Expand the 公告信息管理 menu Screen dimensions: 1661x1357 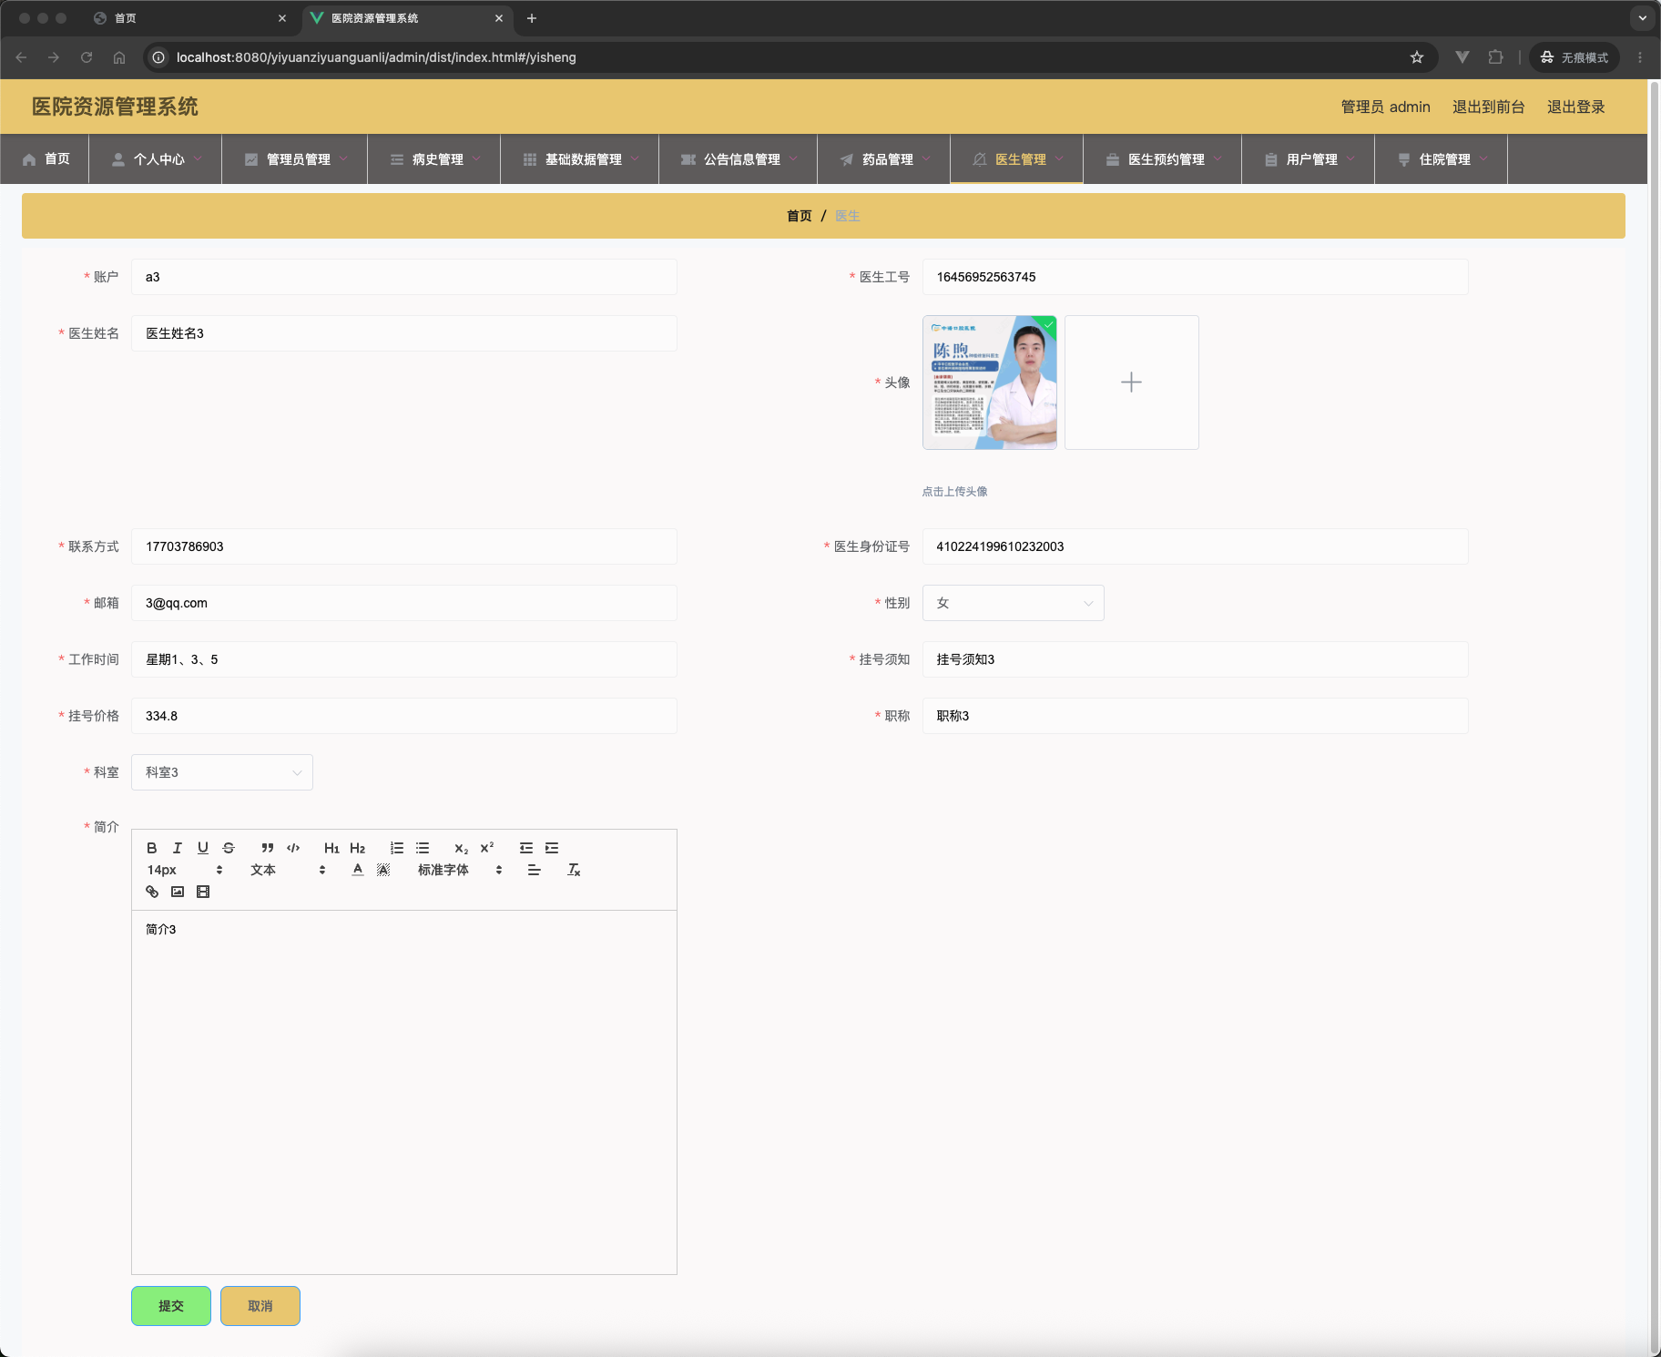tap(739, 159)
